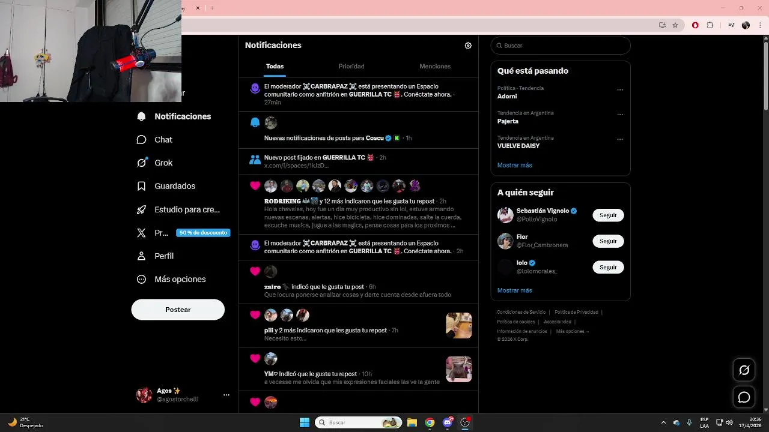Open a new browser tab
The height and width of the screenshot is (432, 769).
tap(212, 8)
